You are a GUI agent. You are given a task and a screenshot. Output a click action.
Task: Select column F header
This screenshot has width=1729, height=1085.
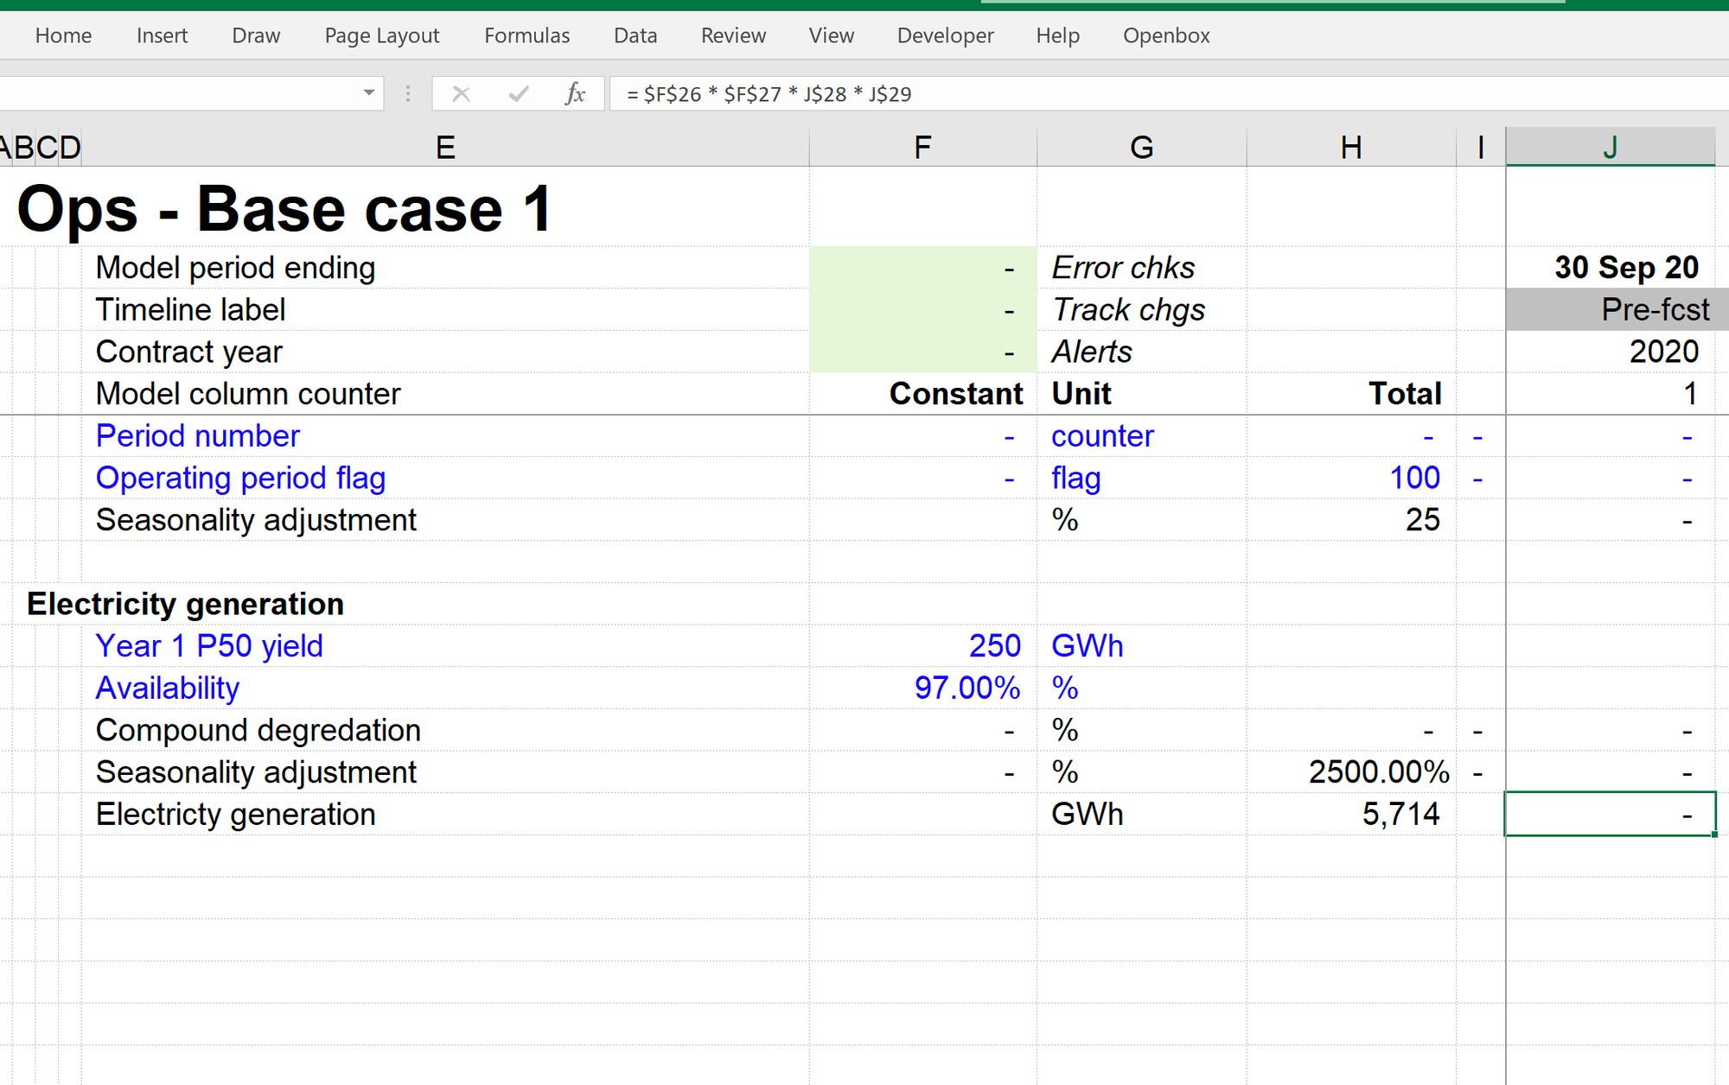pyautogui.click(x=922, y=148)
